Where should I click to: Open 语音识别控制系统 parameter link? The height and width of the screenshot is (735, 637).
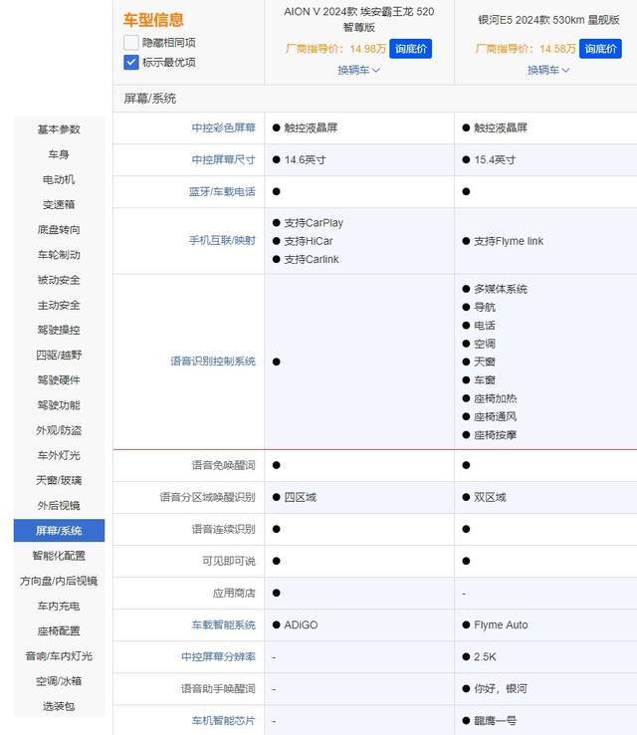[x=213, y=361]
